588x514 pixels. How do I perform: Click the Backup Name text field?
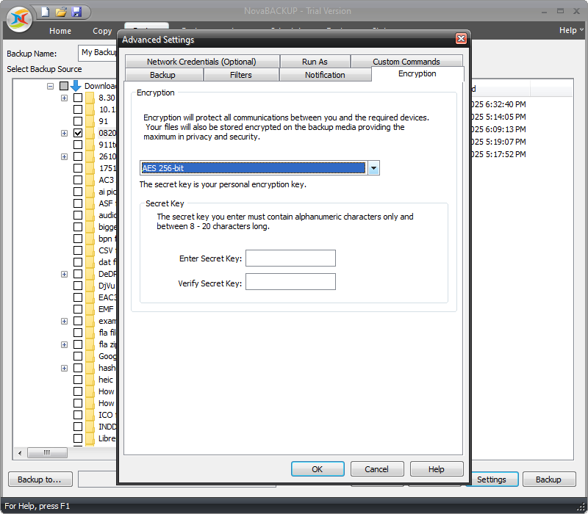click(98, 53)
